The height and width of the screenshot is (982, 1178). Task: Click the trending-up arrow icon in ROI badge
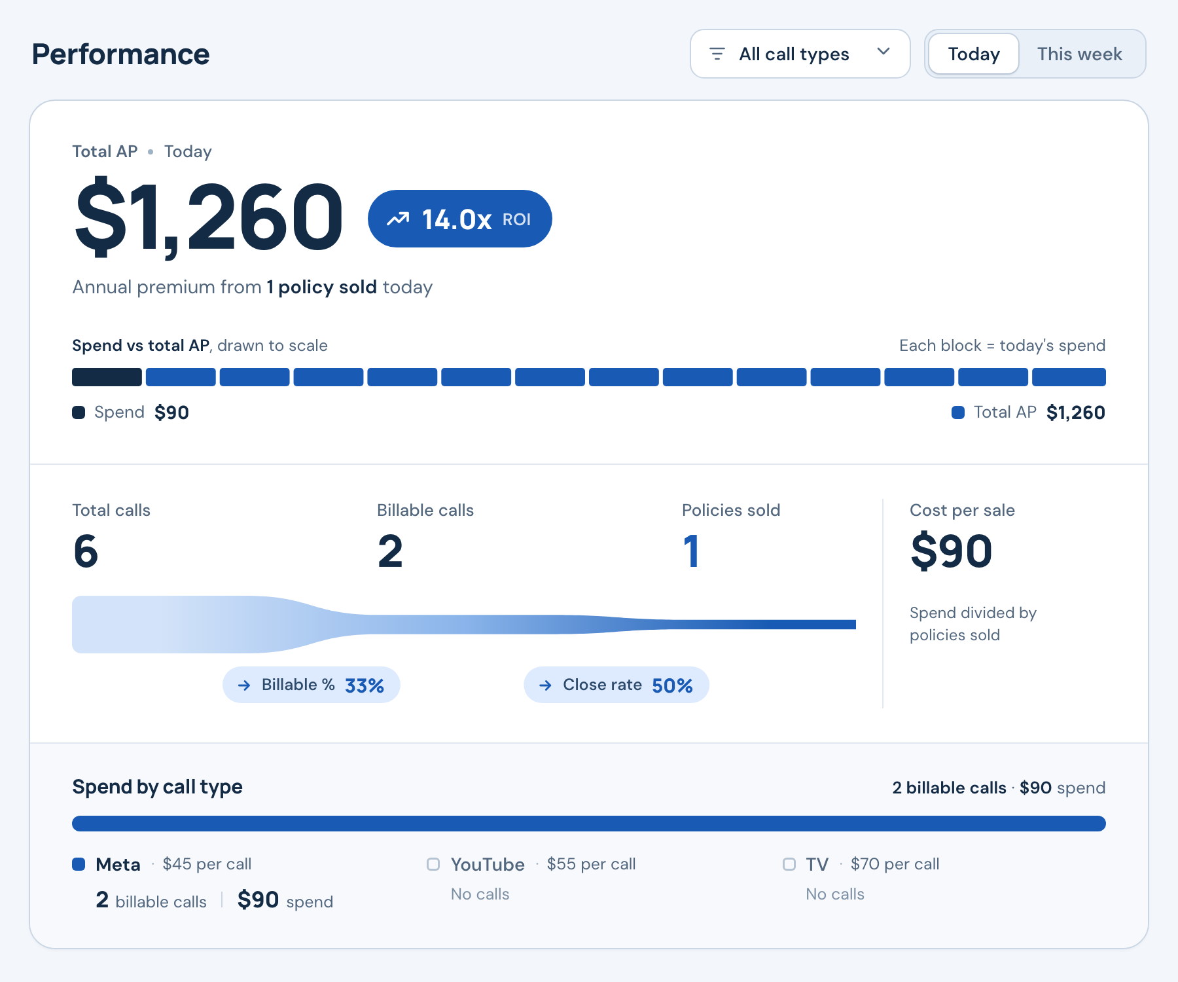click(x=398, y=219)
